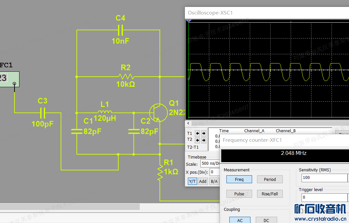Screen dimensions: 349x223
Task: Select the C4 10nF capacitor symbol
Action: tap(120, 30)
